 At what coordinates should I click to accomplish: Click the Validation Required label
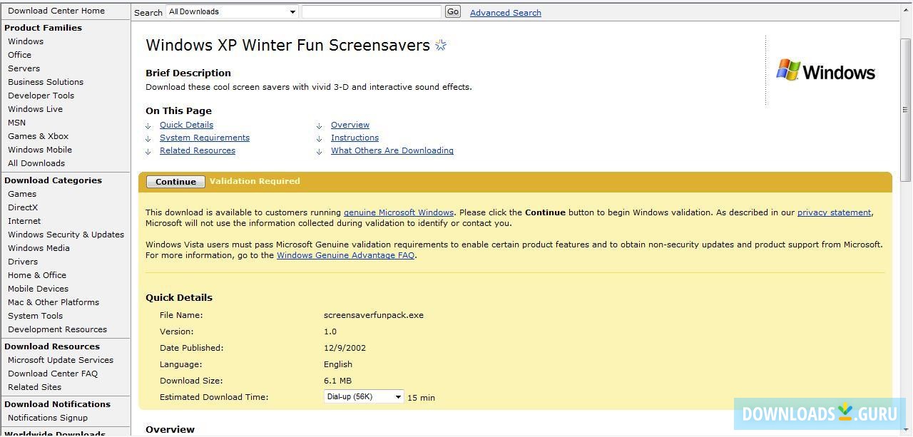click(x=255, y=181)
